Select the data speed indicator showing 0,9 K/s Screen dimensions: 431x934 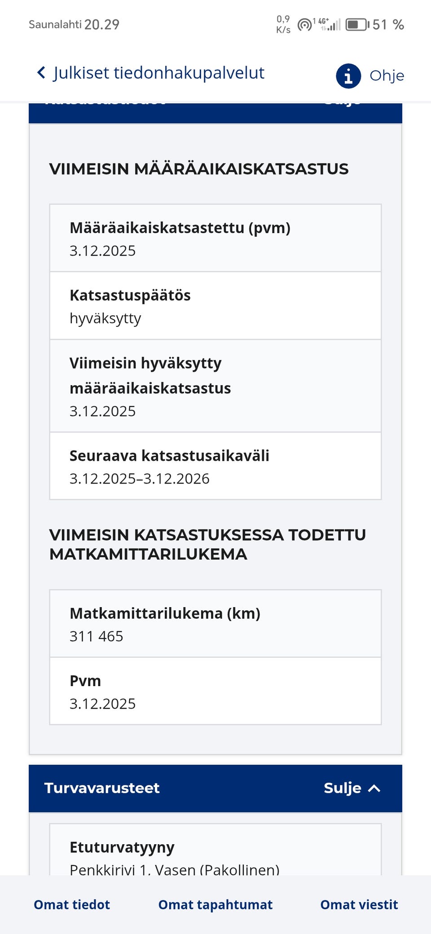pos(282,25)
